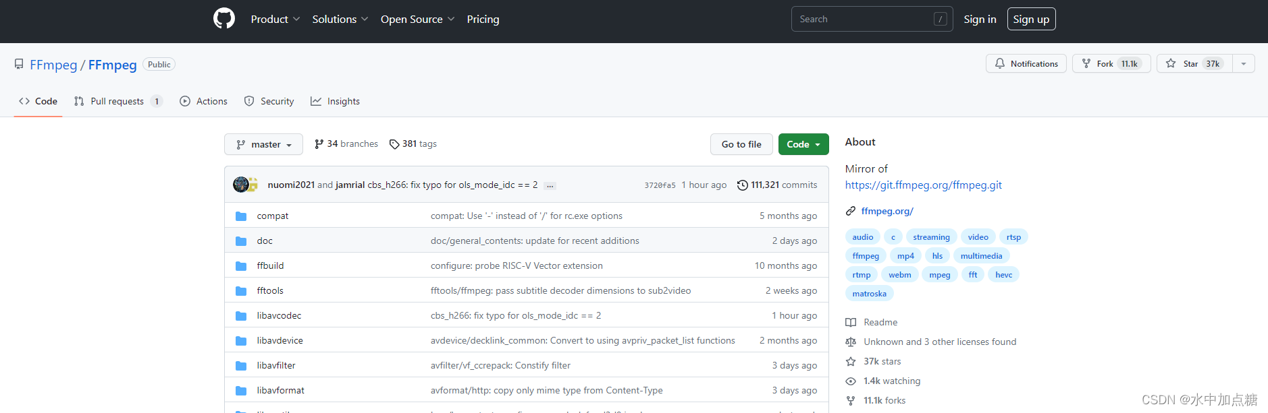Click the rtsp topic tag
Screen dimensions: 1268x413
pyautogui.click(x=1013, y=237)
